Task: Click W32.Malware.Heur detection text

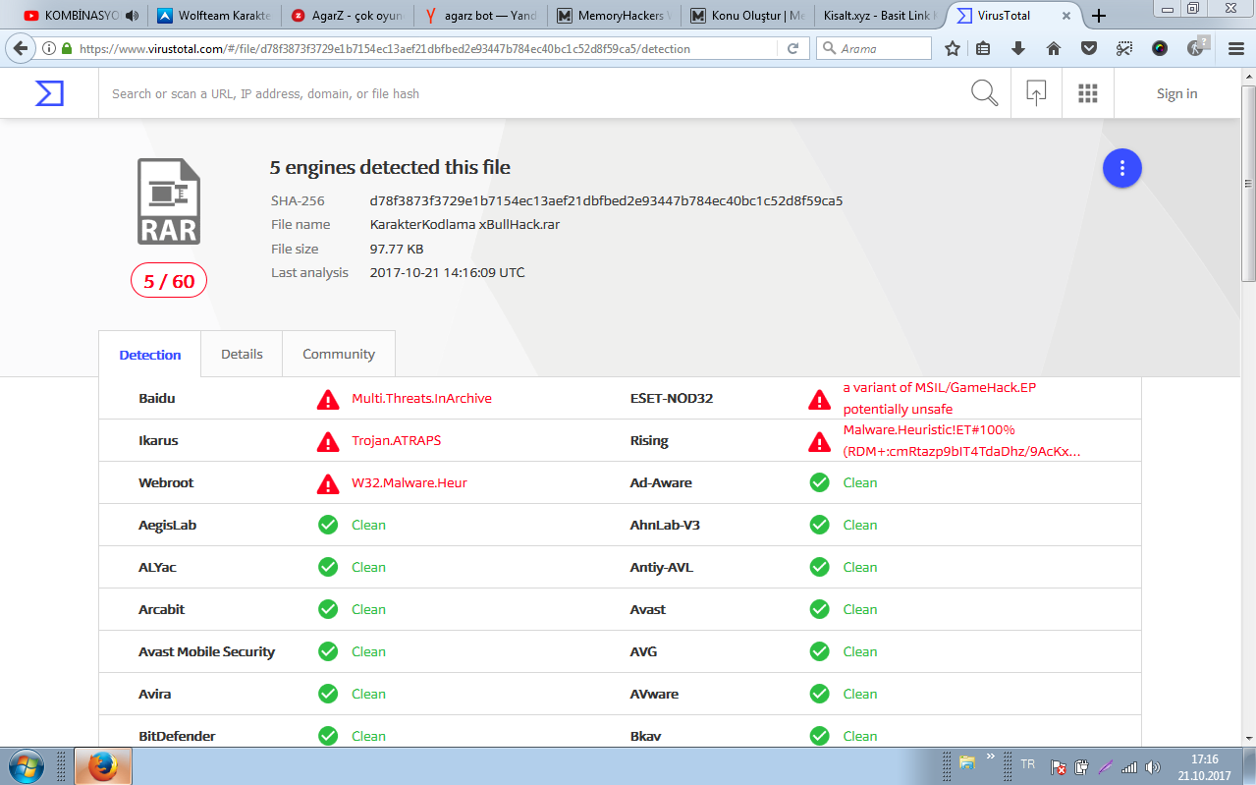Action: coord(410,482)
